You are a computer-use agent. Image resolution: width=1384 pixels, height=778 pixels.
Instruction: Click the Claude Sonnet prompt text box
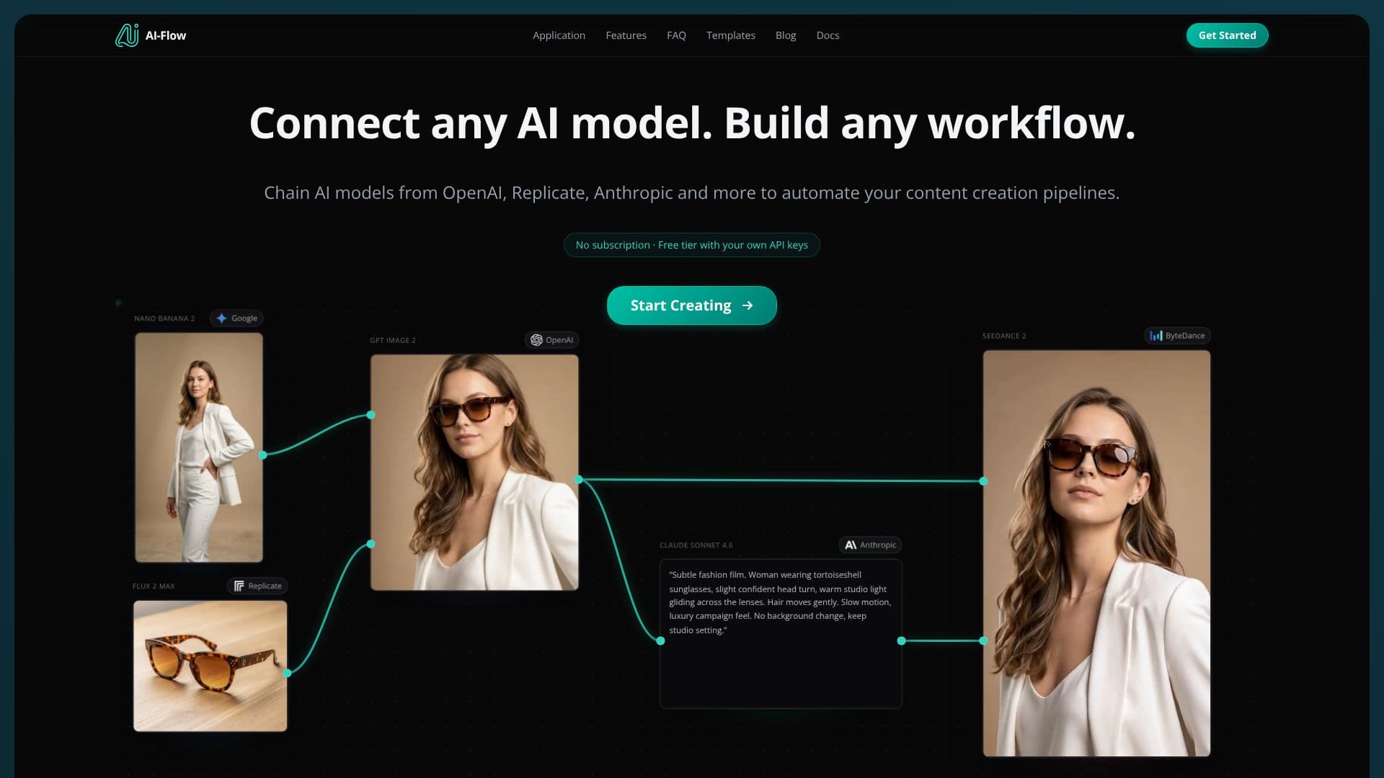[781, 634]
